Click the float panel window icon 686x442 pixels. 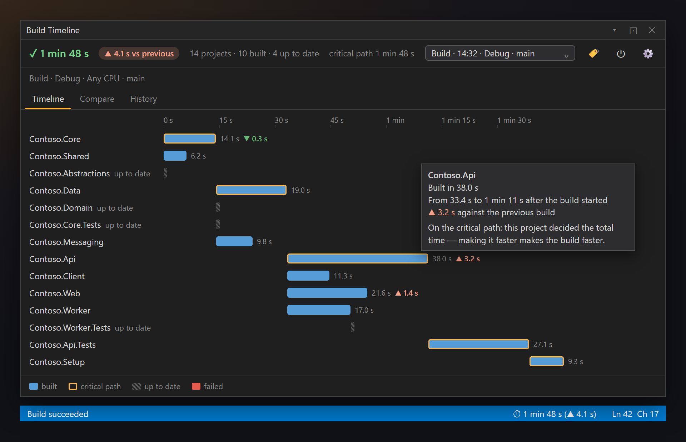tap(633, 31)
